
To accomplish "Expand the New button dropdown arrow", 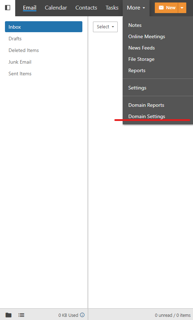I will pyautogui.click(x=182, y=8).
